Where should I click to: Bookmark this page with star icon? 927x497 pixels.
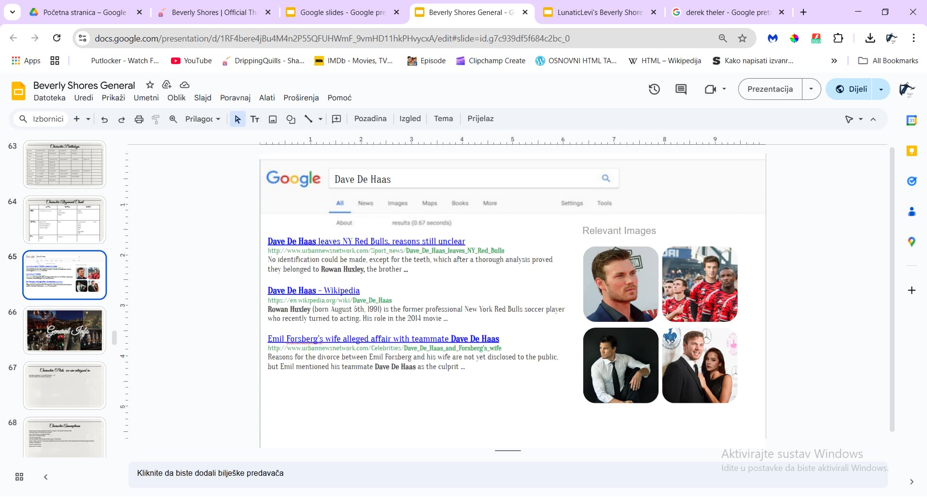743,38
